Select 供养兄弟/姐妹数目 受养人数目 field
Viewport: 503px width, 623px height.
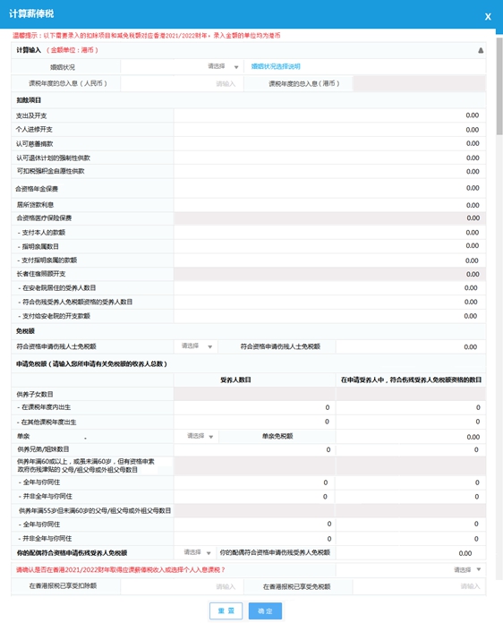pos(255,449)
